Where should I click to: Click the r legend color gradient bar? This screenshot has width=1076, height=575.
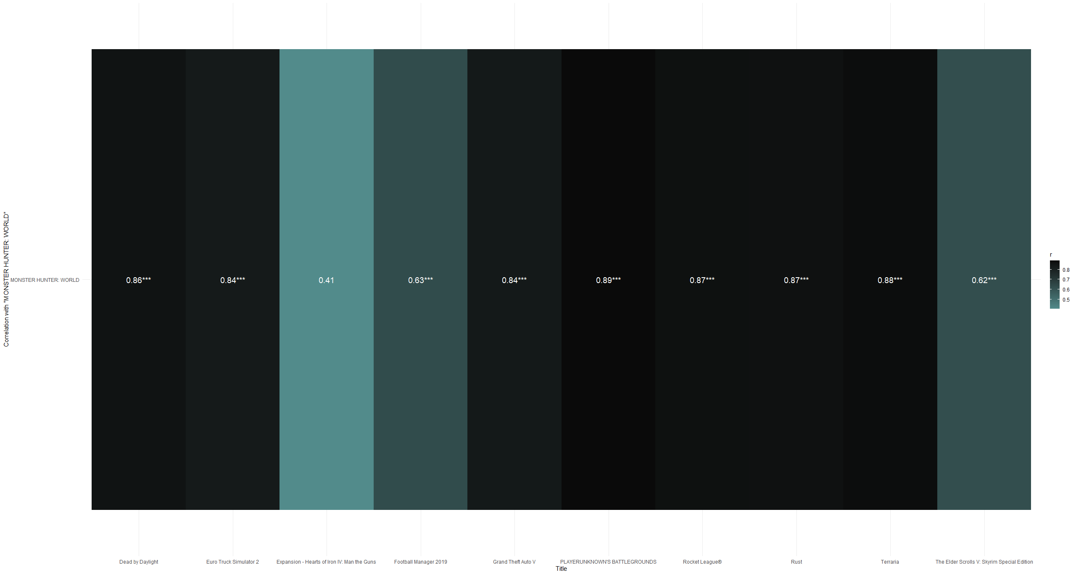(x=1054, y=284)
